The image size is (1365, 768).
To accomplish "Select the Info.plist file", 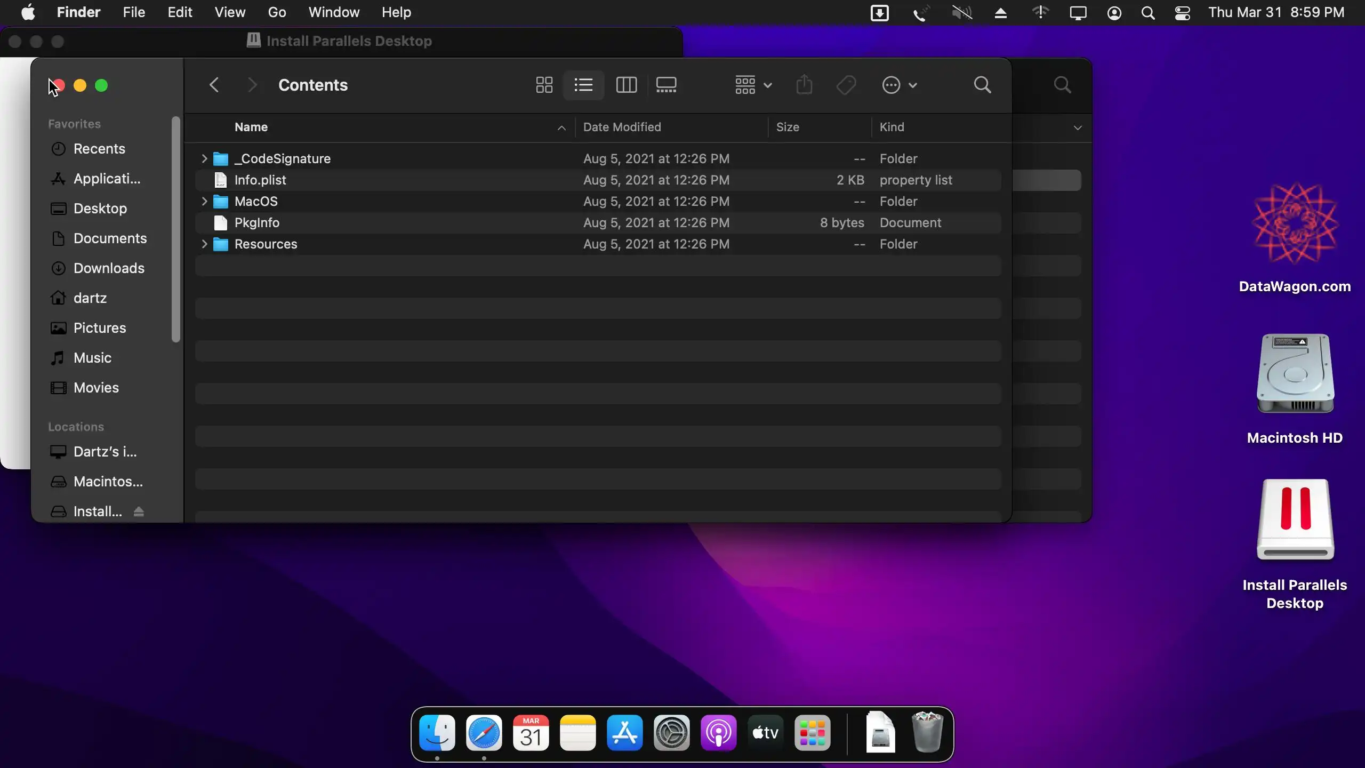I will 260,180.
